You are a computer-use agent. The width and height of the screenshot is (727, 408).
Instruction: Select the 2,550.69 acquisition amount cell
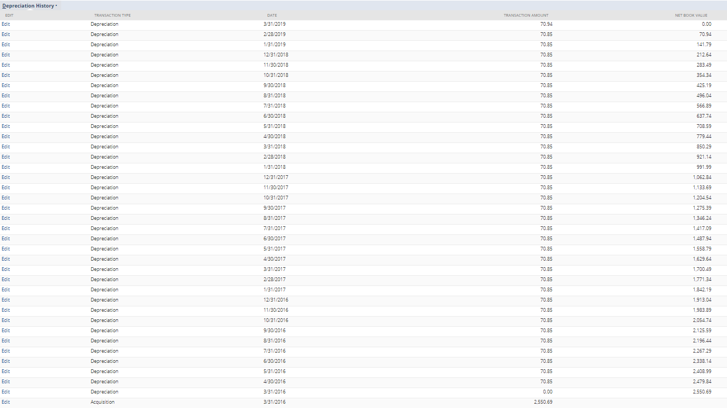(540, 402)
